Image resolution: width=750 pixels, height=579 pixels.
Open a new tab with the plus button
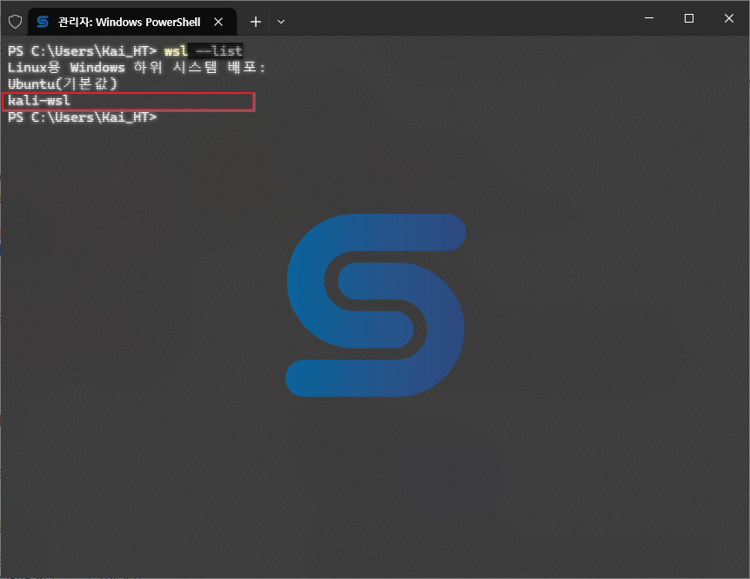pyautogui.click(x=256, y=22)
